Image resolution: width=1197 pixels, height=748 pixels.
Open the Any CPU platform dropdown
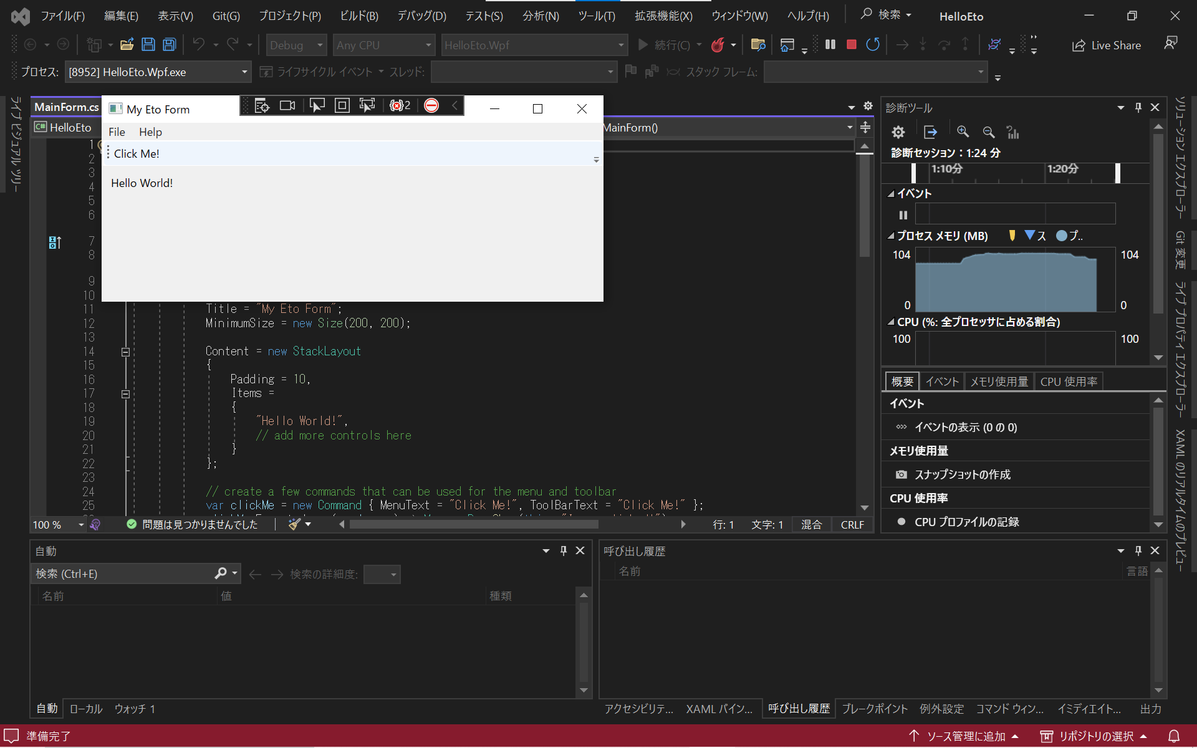[x=383, y=45]
